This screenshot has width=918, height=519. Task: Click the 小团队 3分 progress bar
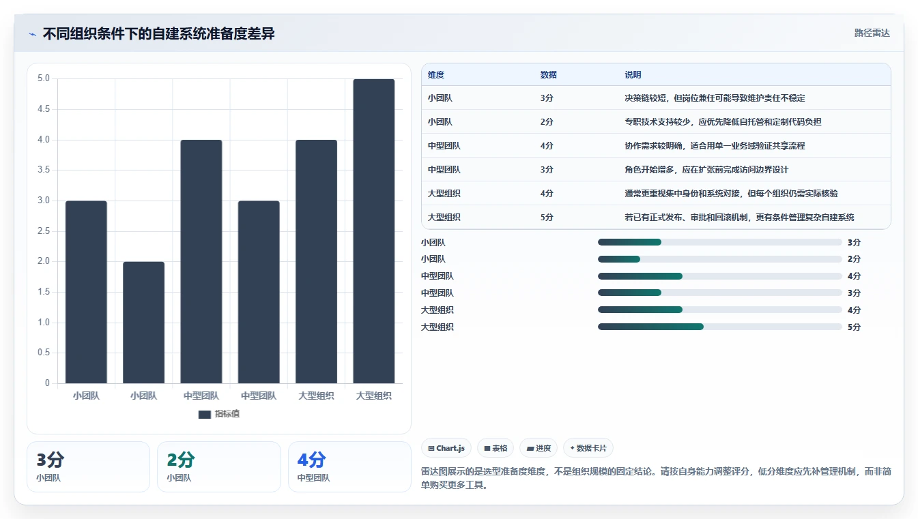coord(720,242)
